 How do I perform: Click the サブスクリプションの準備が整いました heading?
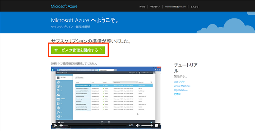pos(91,41)
